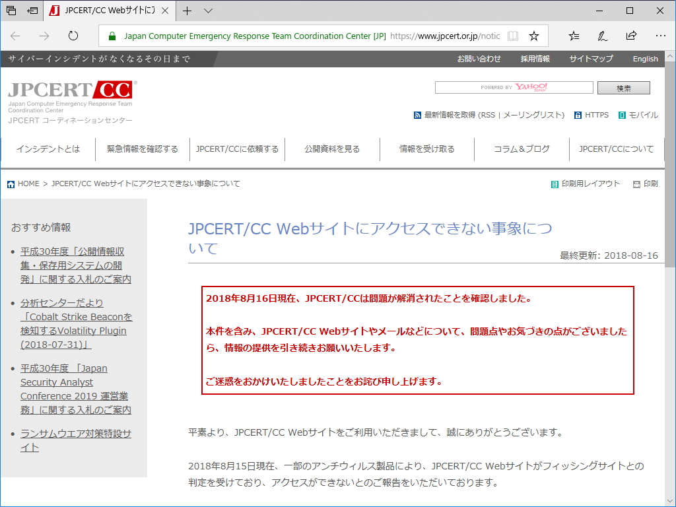The height and width of the screenshot is (507, 676).
Task: Open the Hub favorites list icon
Action: (573, 36)
